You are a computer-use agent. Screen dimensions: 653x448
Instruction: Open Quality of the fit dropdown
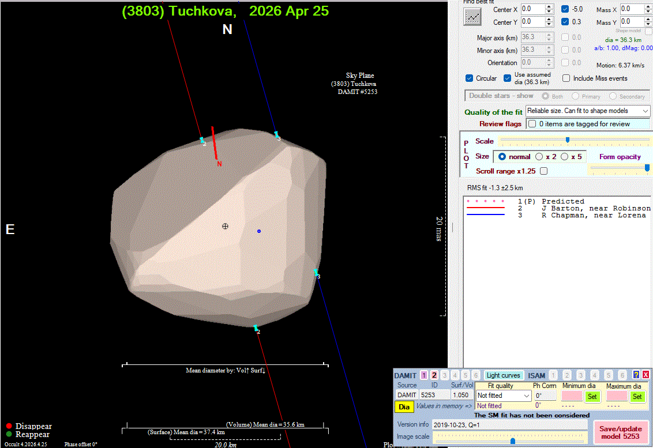tap(644, 111)
